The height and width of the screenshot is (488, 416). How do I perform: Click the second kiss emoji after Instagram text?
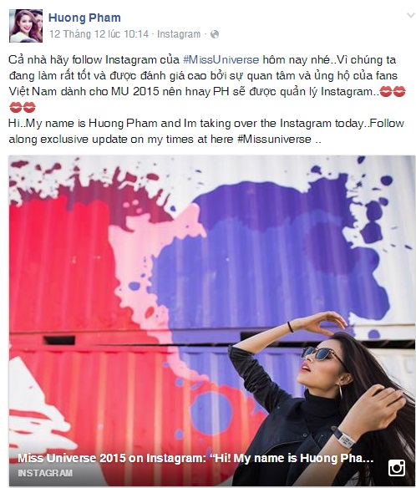coord(399,92)
